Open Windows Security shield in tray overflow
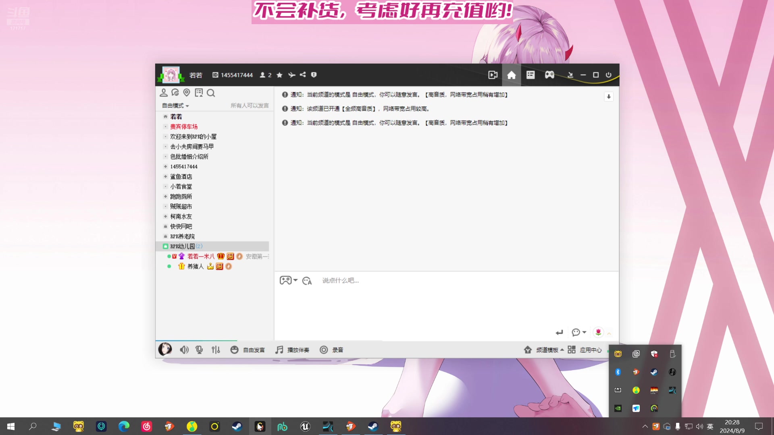 click(x=654, y=354)
